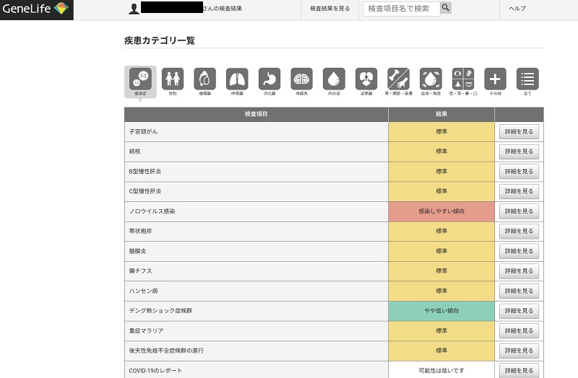The image size is (578, 378).
Task: Open the 検査結果を見る menu item
Action: pos(329,9)
